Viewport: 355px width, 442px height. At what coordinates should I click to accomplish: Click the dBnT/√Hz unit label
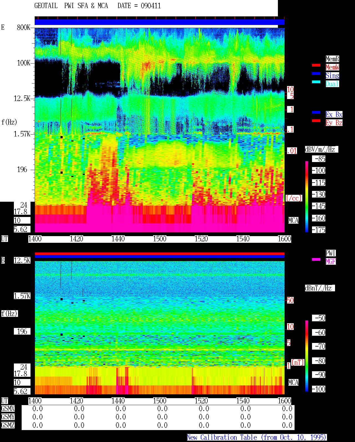pos(320,288)
